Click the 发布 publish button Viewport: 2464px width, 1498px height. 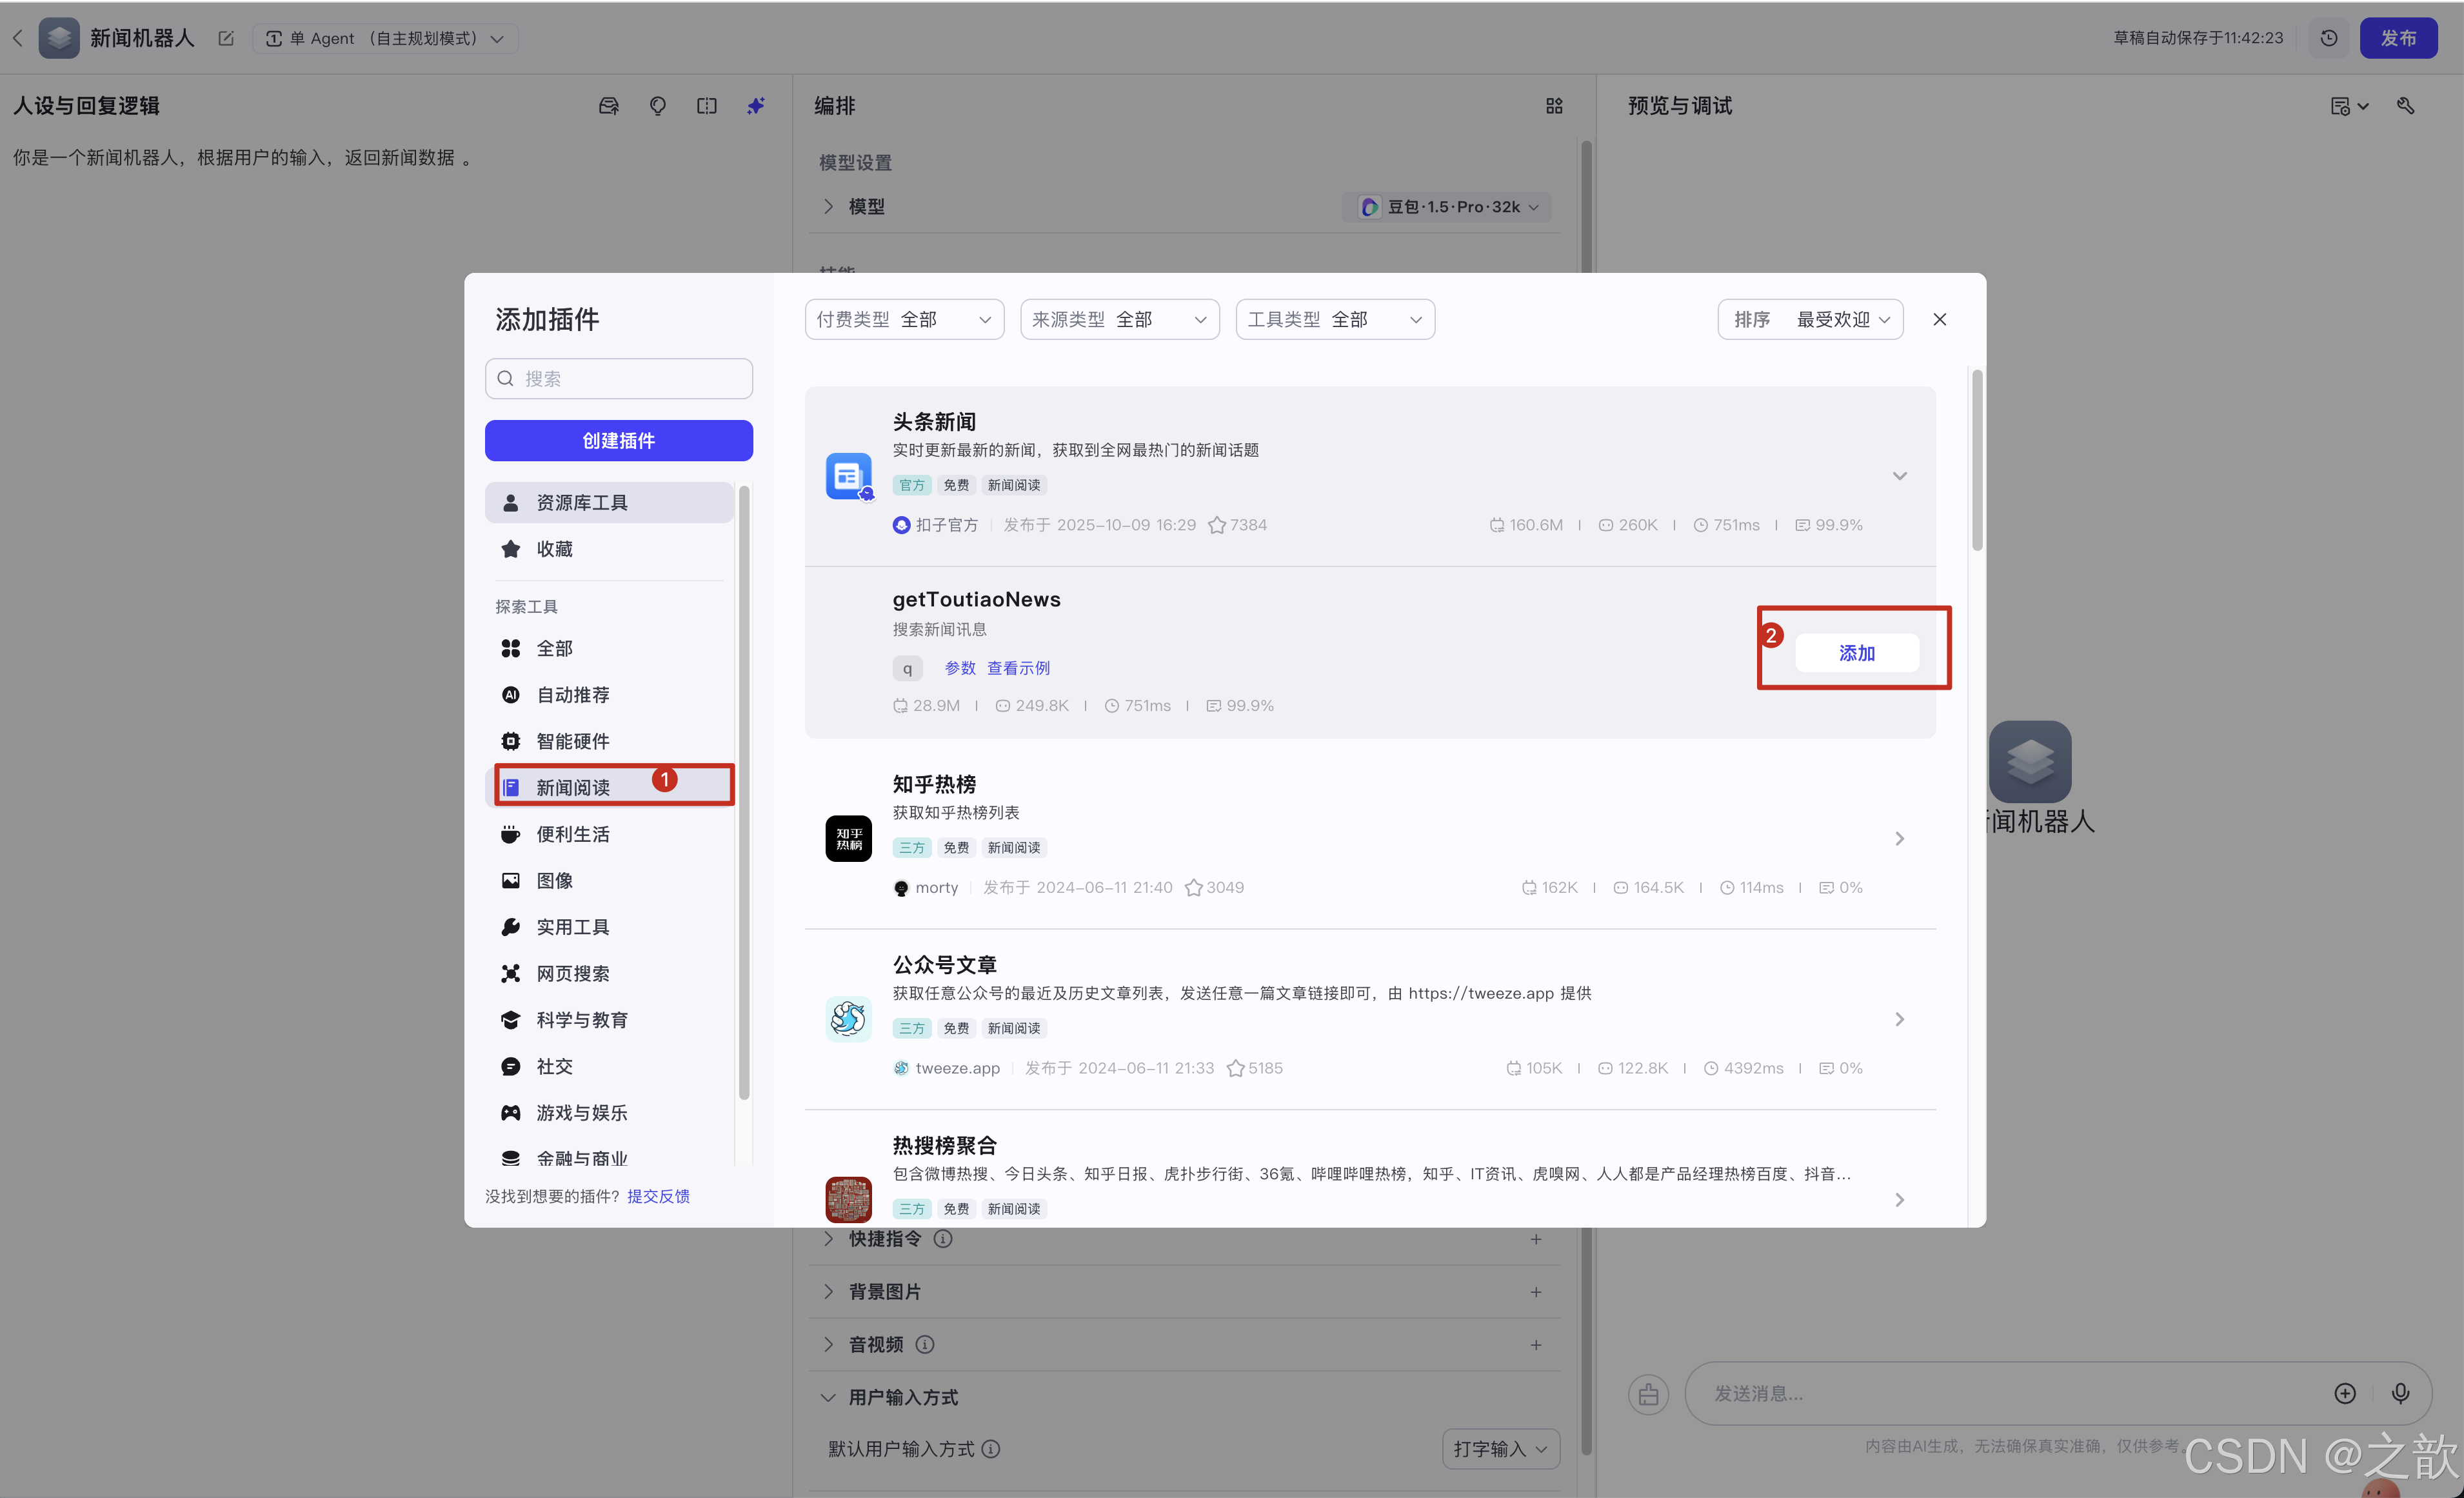tap(2398, 38)
